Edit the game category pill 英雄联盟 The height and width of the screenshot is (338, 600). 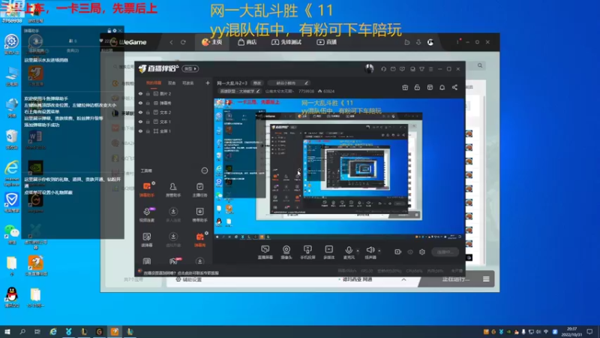(239, 91)
